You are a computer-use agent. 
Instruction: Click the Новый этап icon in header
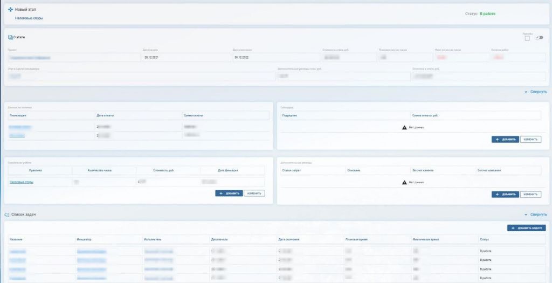(10, 10)
